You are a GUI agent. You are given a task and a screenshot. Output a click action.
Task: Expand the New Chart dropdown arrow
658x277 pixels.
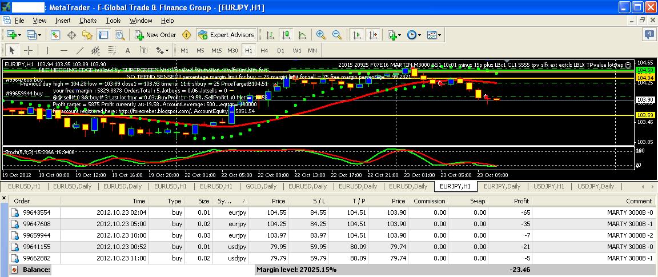(x=19, y=35)
